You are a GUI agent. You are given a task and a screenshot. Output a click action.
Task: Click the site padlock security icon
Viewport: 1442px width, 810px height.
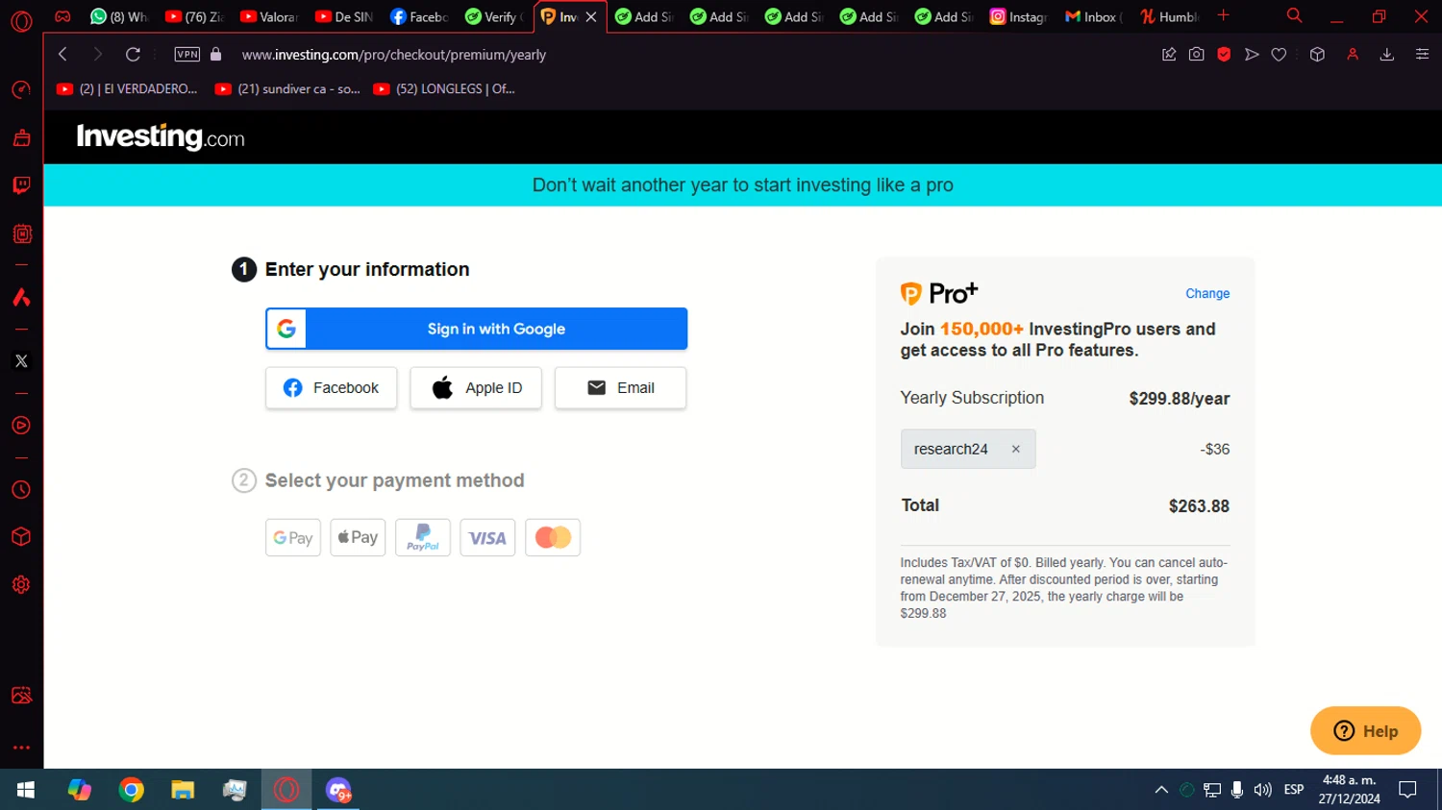click(x=215, y=55)
